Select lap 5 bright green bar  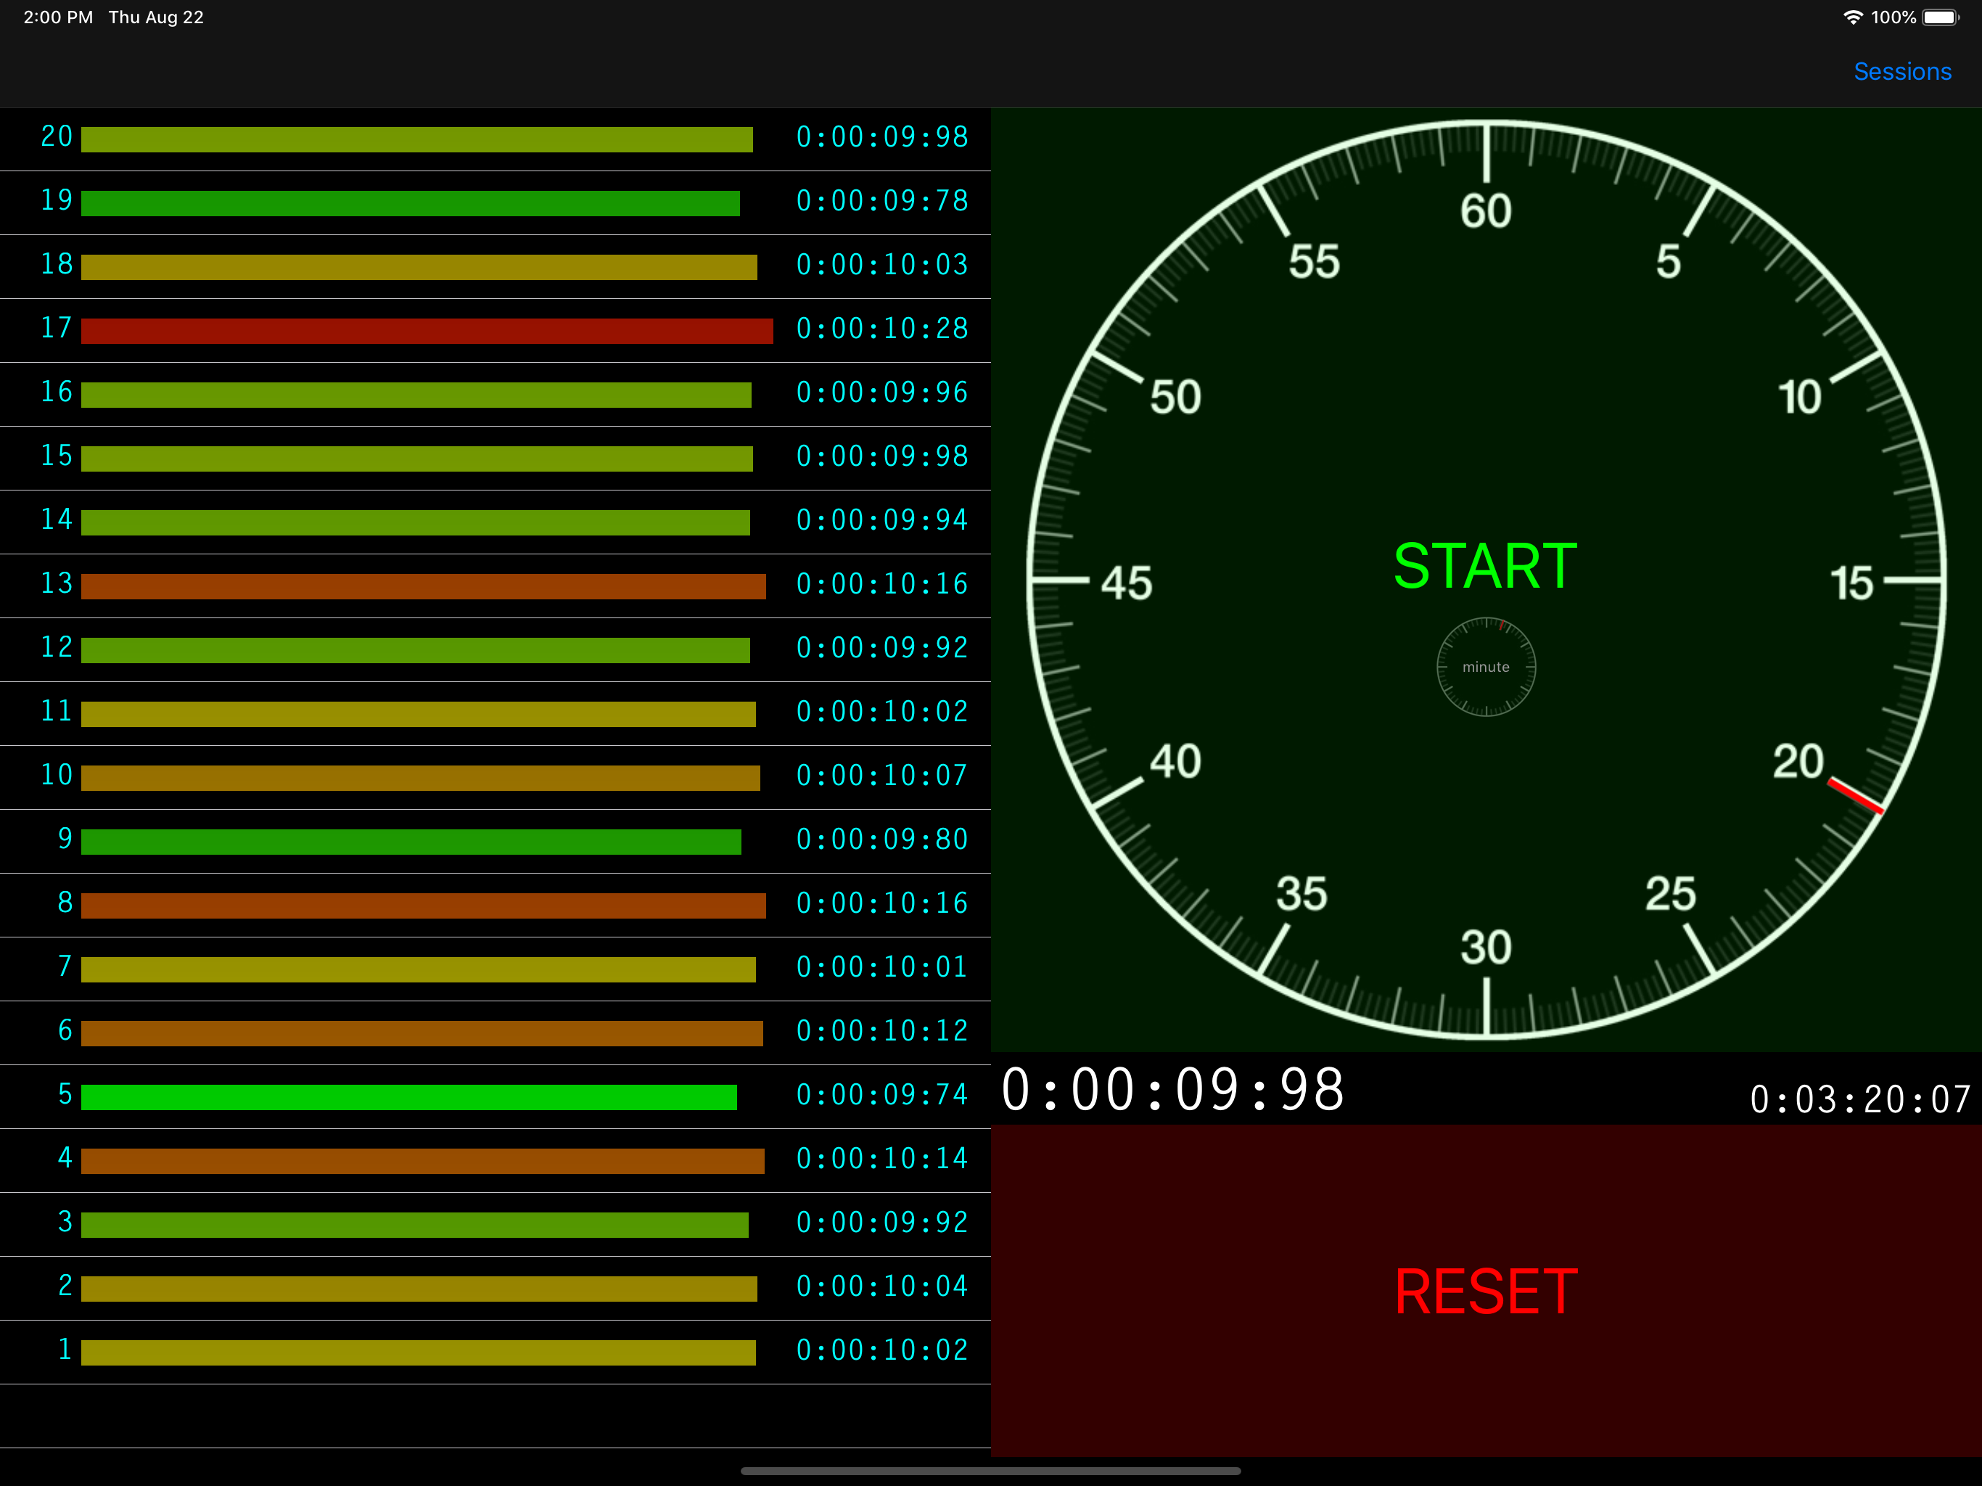pyautogui.click(x=408, y=1097)
